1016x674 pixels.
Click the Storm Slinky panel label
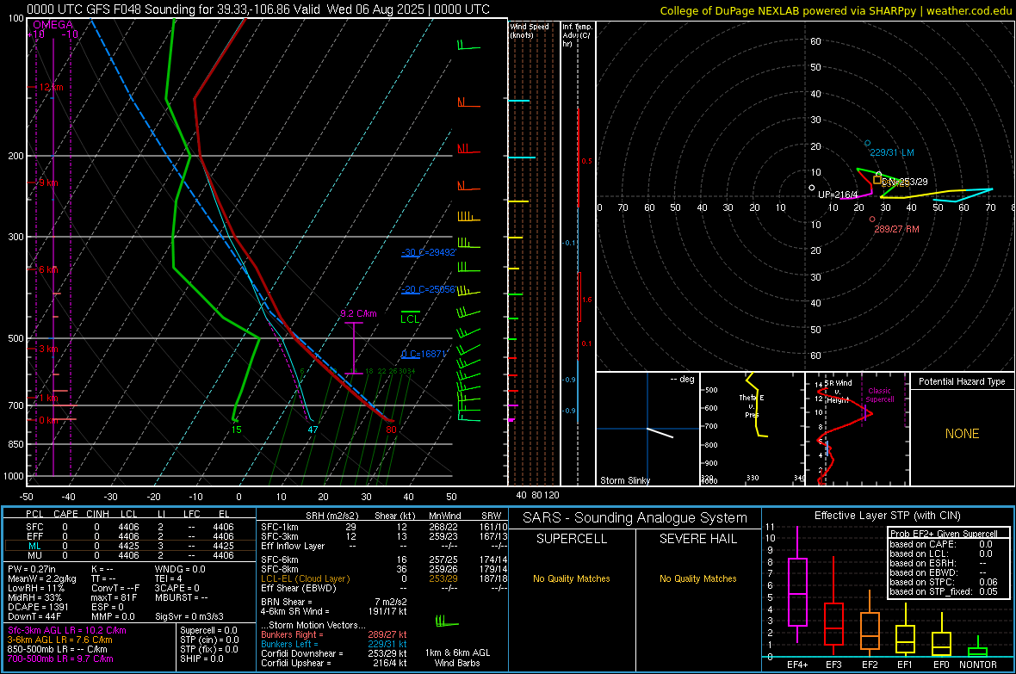pos(624,480)
